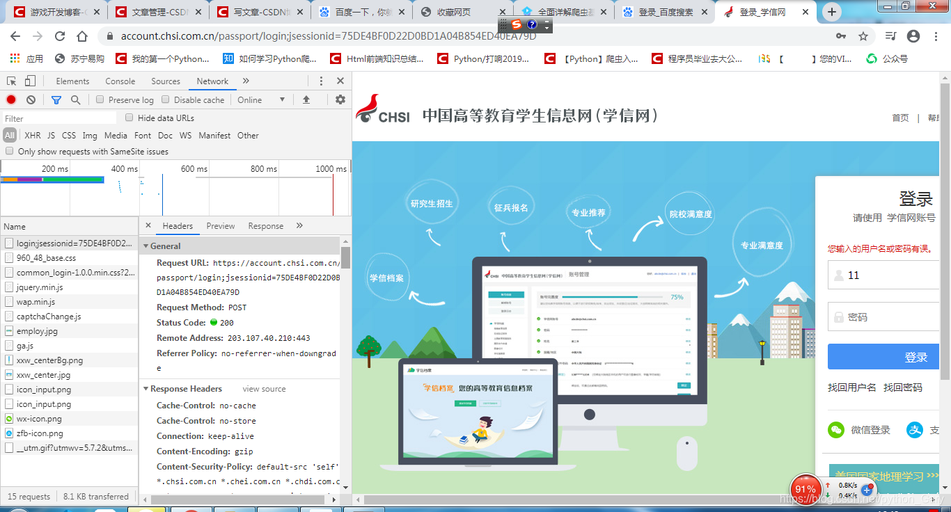Toggle DevTools device toolbar icon
Viewport: 951px width, 512px height.
30,81
